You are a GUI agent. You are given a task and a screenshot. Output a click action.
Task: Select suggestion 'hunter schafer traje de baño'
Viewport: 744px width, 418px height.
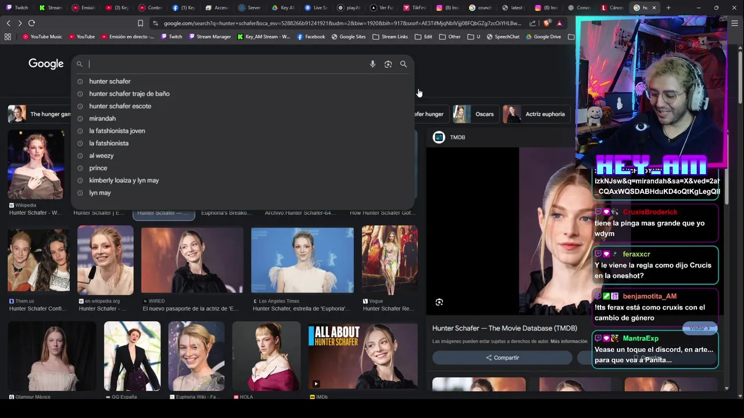243,93
